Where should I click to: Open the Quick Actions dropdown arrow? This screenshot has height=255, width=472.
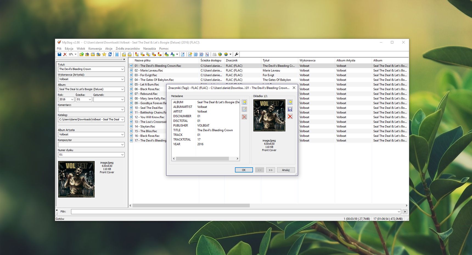tap(177, 54)
